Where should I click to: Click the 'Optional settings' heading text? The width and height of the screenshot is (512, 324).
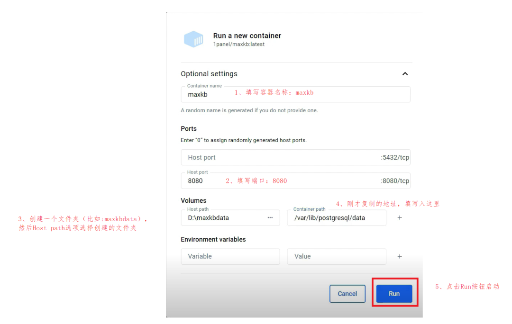209,74
